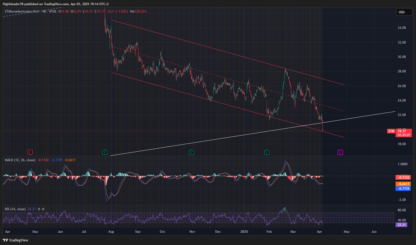
Task: Click the MACD (12, 26, close) legend
Action: click(x=20, y=160)
